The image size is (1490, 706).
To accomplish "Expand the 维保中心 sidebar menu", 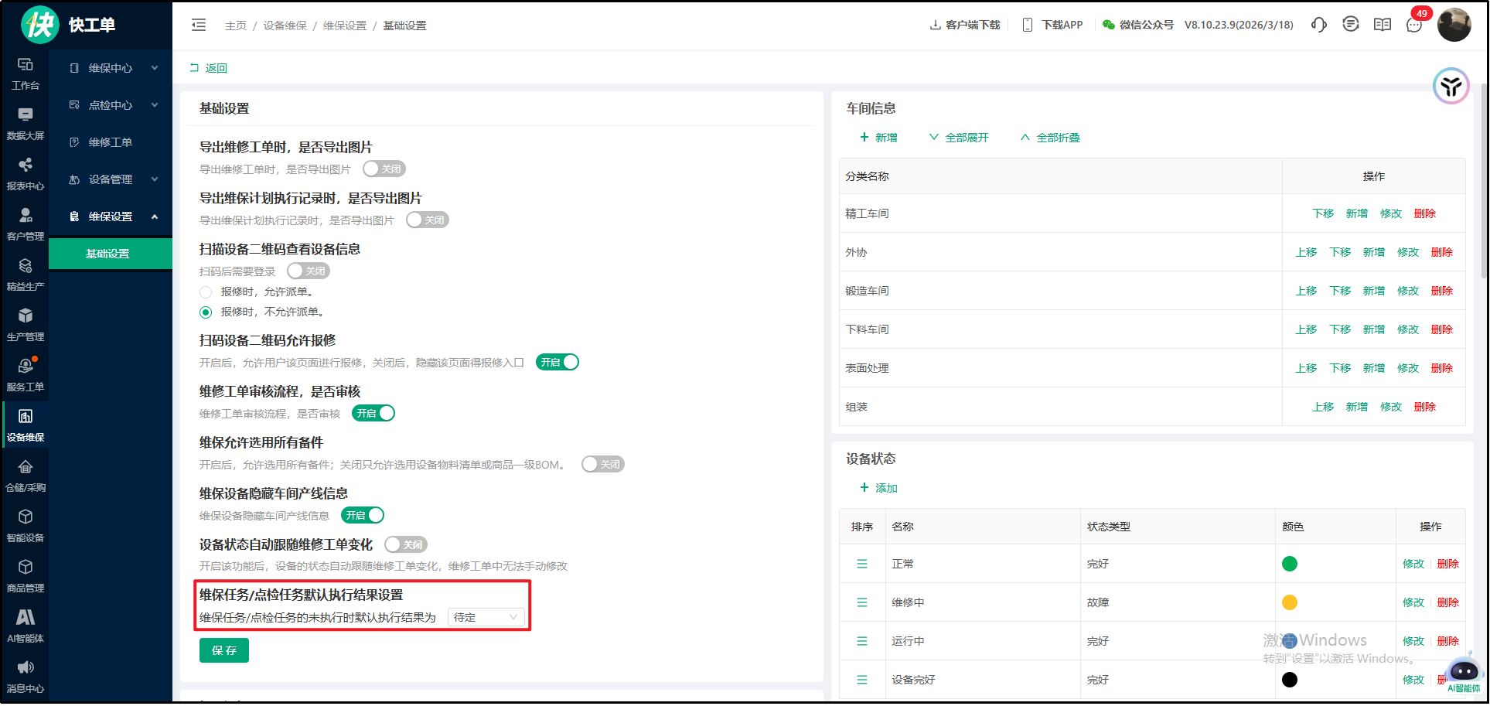I will coord(111,68).
